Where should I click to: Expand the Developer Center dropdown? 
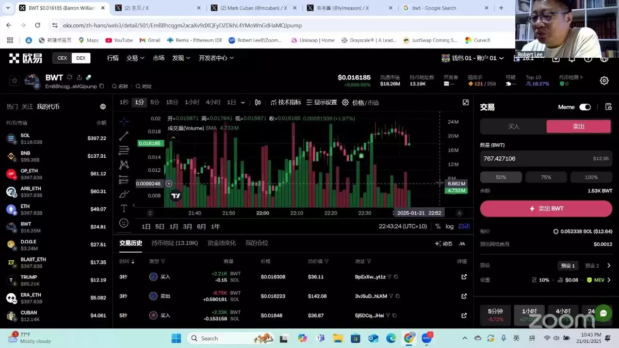click(216, 58)
